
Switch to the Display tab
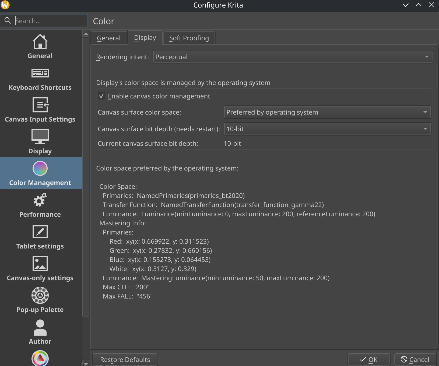(x=145, y=37)
